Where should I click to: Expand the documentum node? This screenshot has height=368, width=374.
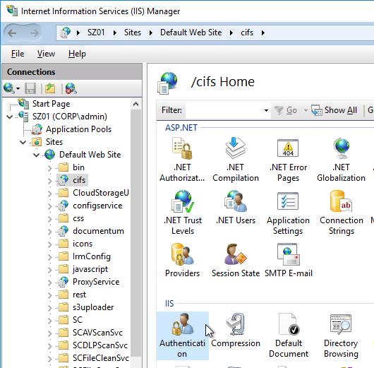pos(49,232)
